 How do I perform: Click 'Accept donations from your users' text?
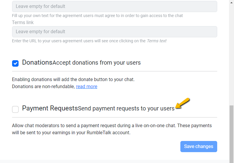[x=96, y=63]
